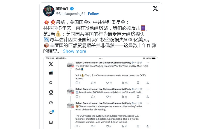Click the Home icon in embedded sidebar

coord(51,73)
